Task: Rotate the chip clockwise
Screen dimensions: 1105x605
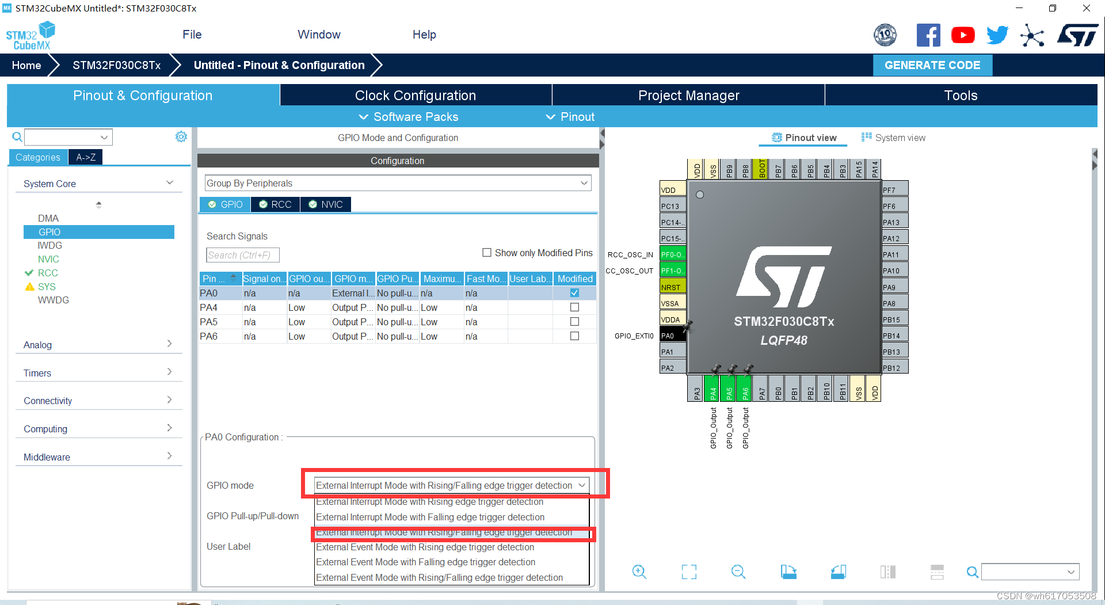Action: [x=788, y=572]
